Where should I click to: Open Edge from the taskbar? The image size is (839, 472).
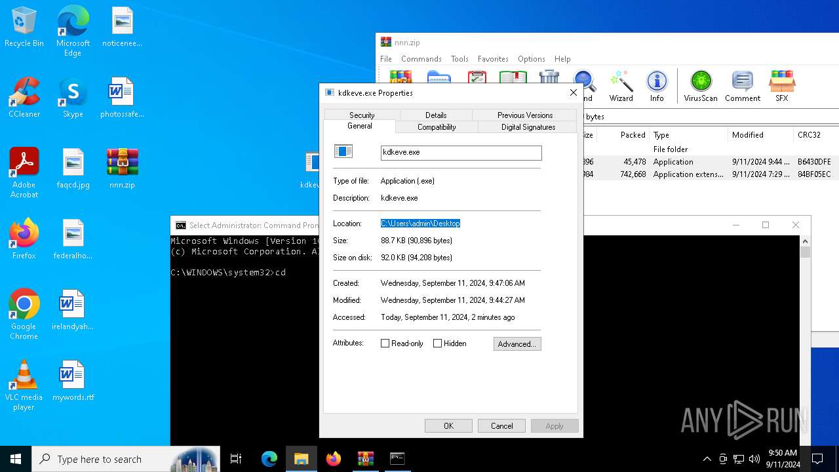(269, 459)
